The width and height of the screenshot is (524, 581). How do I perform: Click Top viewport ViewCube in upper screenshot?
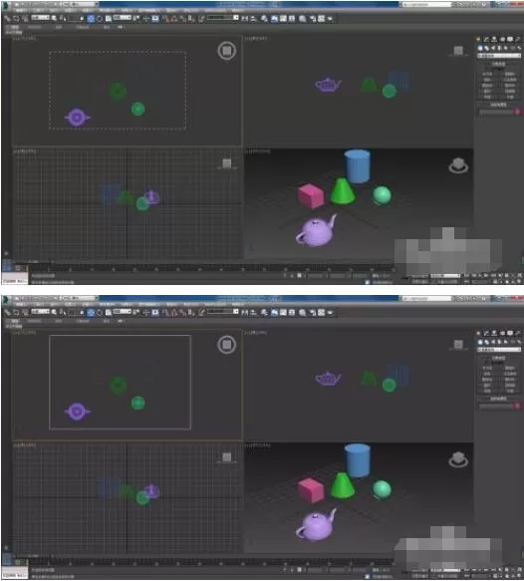pyautogui.click(x=227, y=51)
